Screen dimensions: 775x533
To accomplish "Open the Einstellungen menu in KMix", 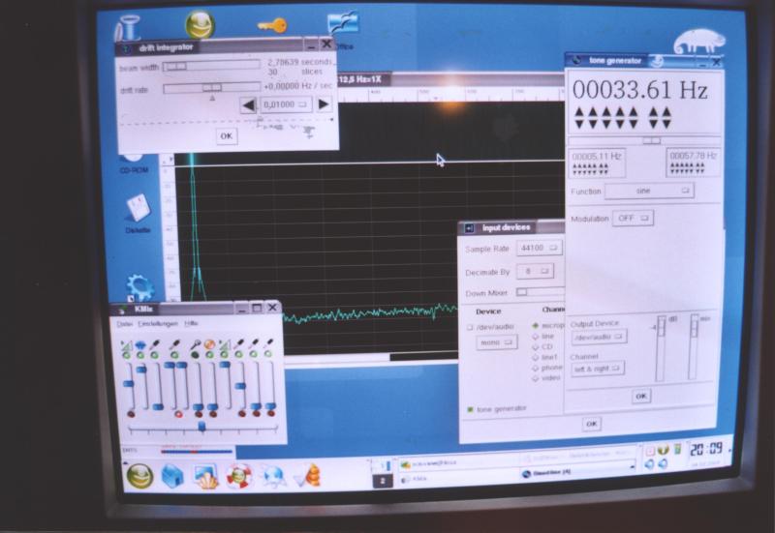I will 158,323.
